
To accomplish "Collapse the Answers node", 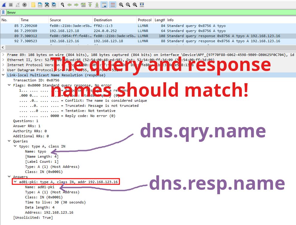I will coord(9,177).
